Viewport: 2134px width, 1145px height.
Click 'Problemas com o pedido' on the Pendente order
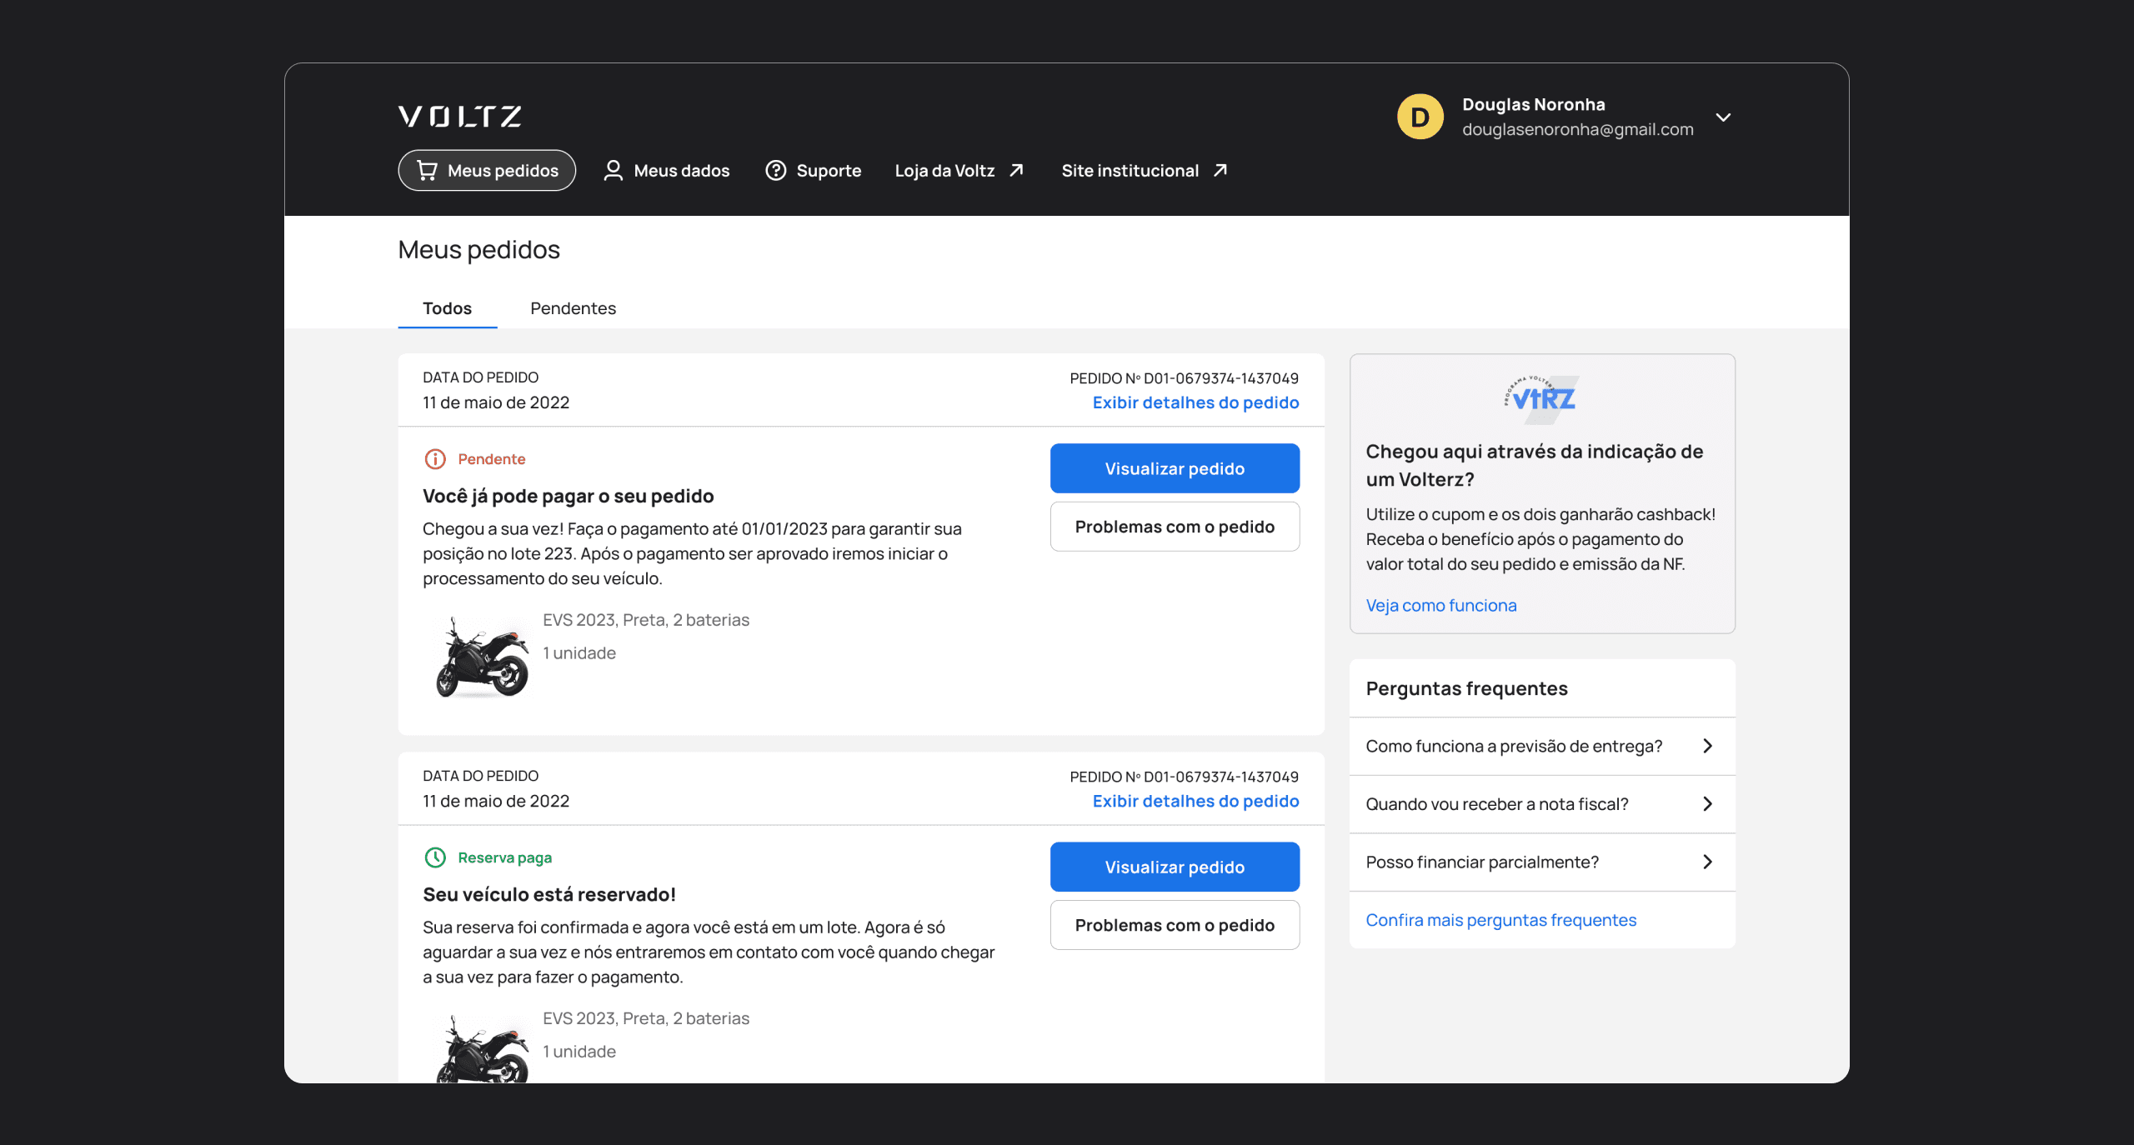tap(1175, 527)
